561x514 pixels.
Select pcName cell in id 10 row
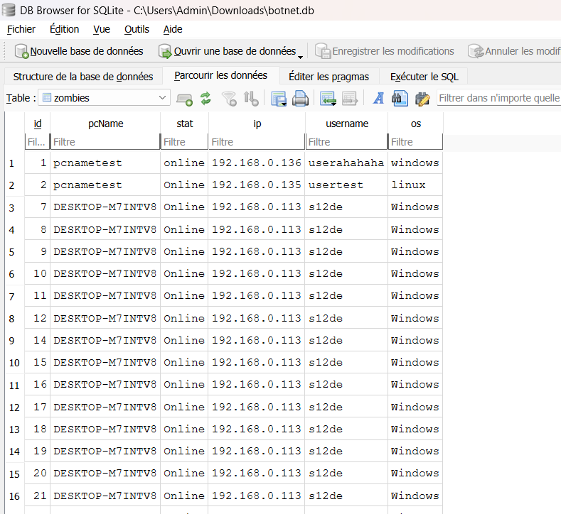tap(105, 273)
